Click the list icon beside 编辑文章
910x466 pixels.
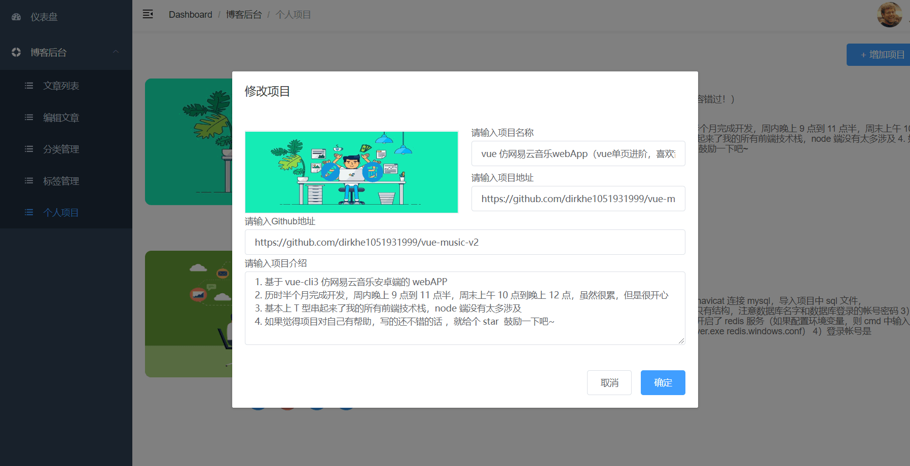point(29,118)
